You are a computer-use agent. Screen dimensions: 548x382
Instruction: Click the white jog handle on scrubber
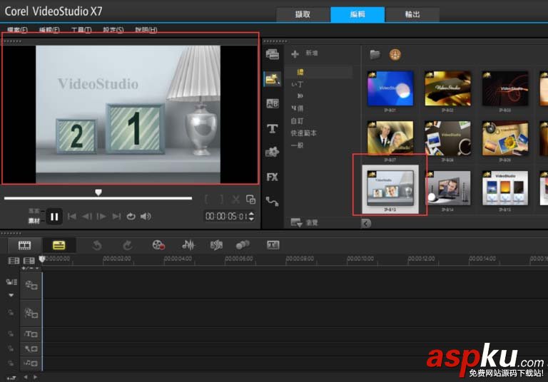tap(98, 192)
